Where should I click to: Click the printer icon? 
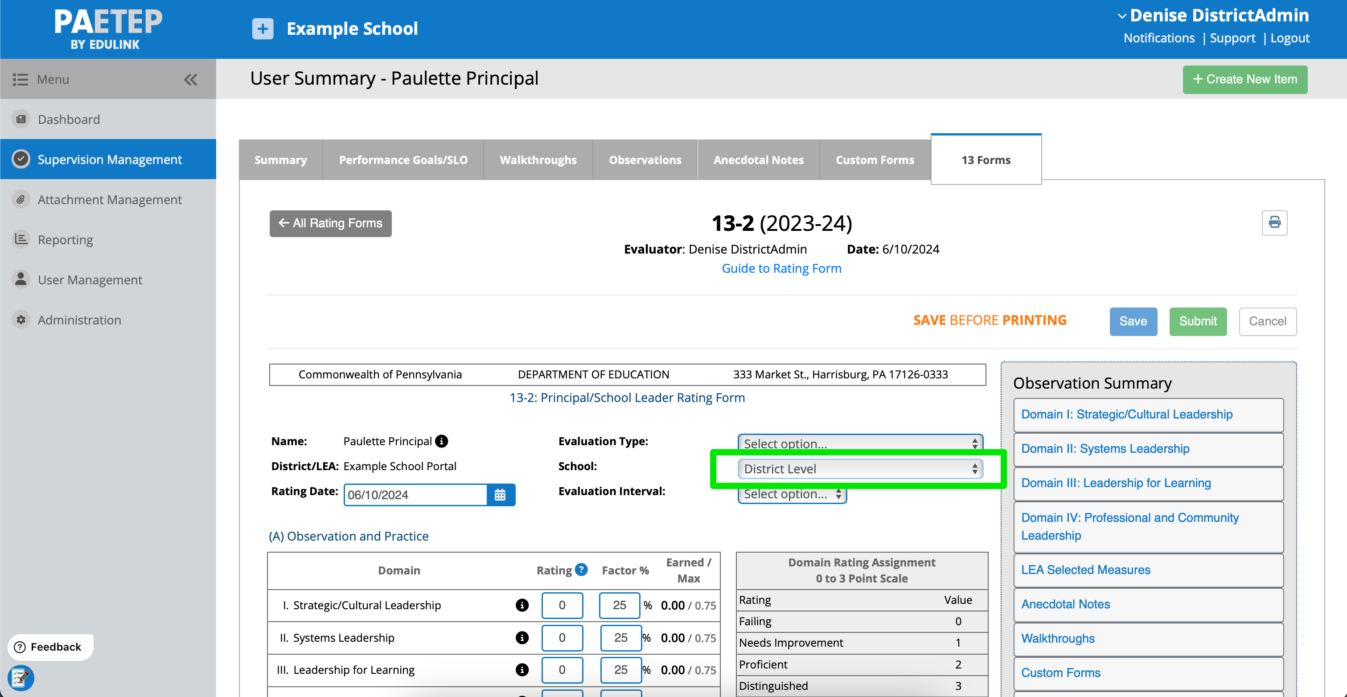click(1274, 223)
